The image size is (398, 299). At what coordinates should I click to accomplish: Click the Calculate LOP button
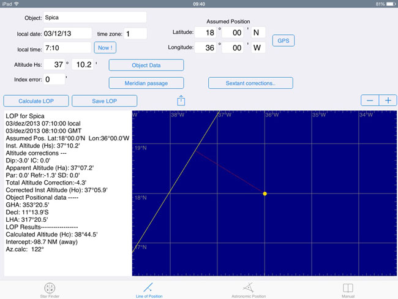tap(36, 101)
